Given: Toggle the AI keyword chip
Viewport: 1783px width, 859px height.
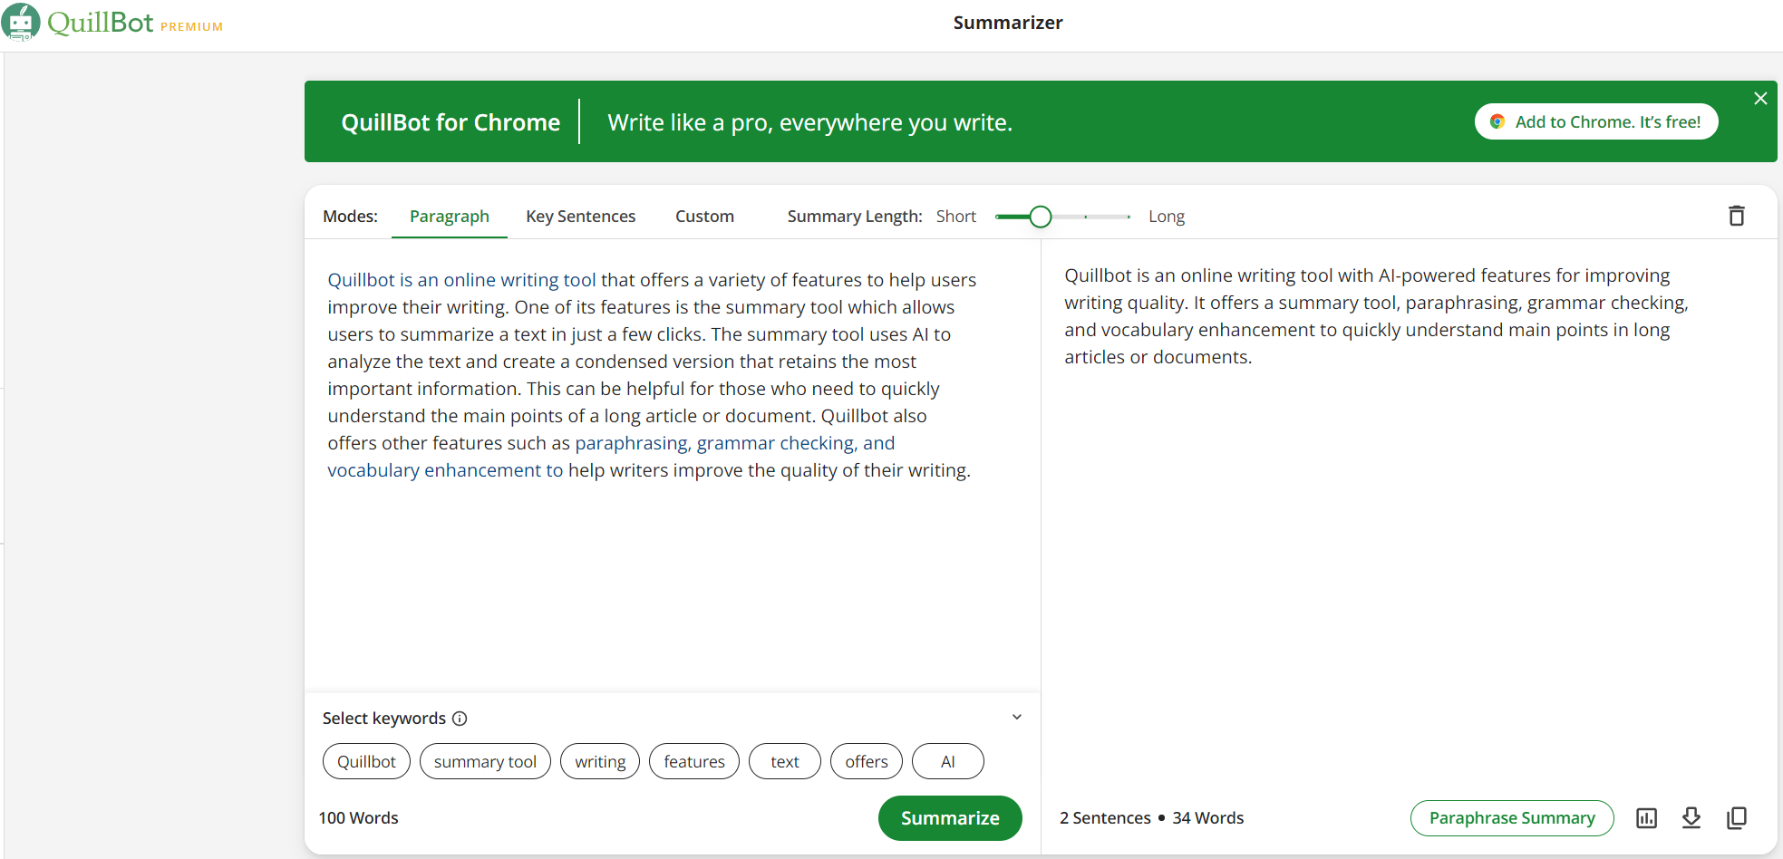Looking at the screenshot, I should (x=948, y=761).
